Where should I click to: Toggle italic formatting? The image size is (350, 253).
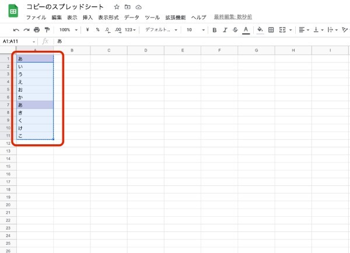[225, 30]
